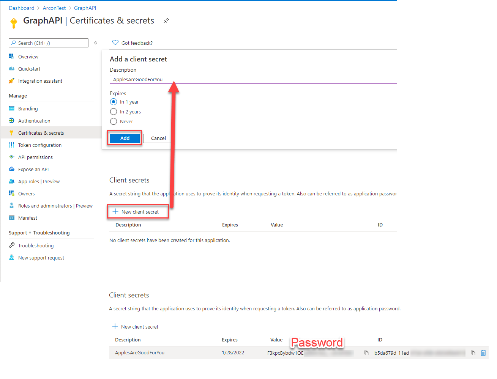The width and height of the screenshot is (497, 379).
Task: Open Roles and administrators | Preview
Action: tap(55, 206)
